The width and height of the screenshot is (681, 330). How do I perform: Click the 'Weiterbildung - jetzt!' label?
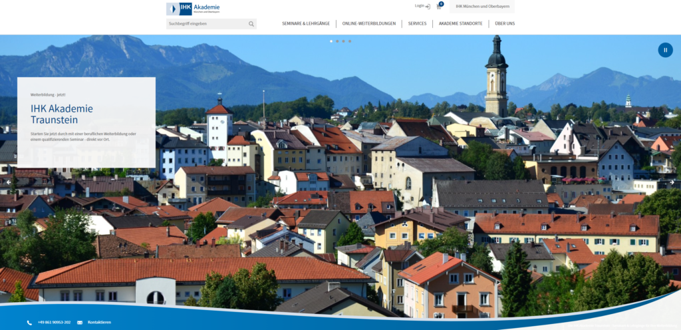[48, 94]
